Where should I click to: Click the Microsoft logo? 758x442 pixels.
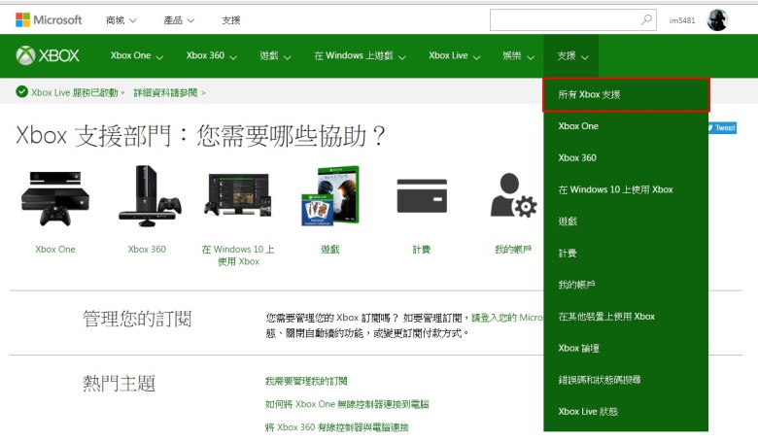click(49, 19)
